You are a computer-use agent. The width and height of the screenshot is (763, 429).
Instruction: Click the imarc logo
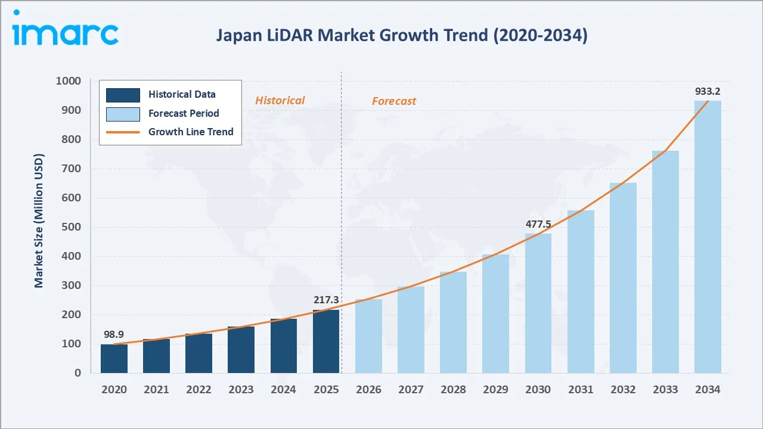click(x=66, y=27)
